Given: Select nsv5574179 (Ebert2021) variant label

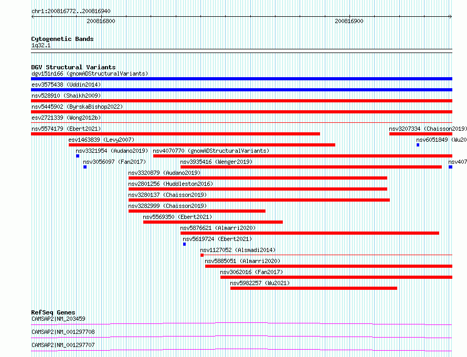Looking at the screenshot, I should coord(66,129).
